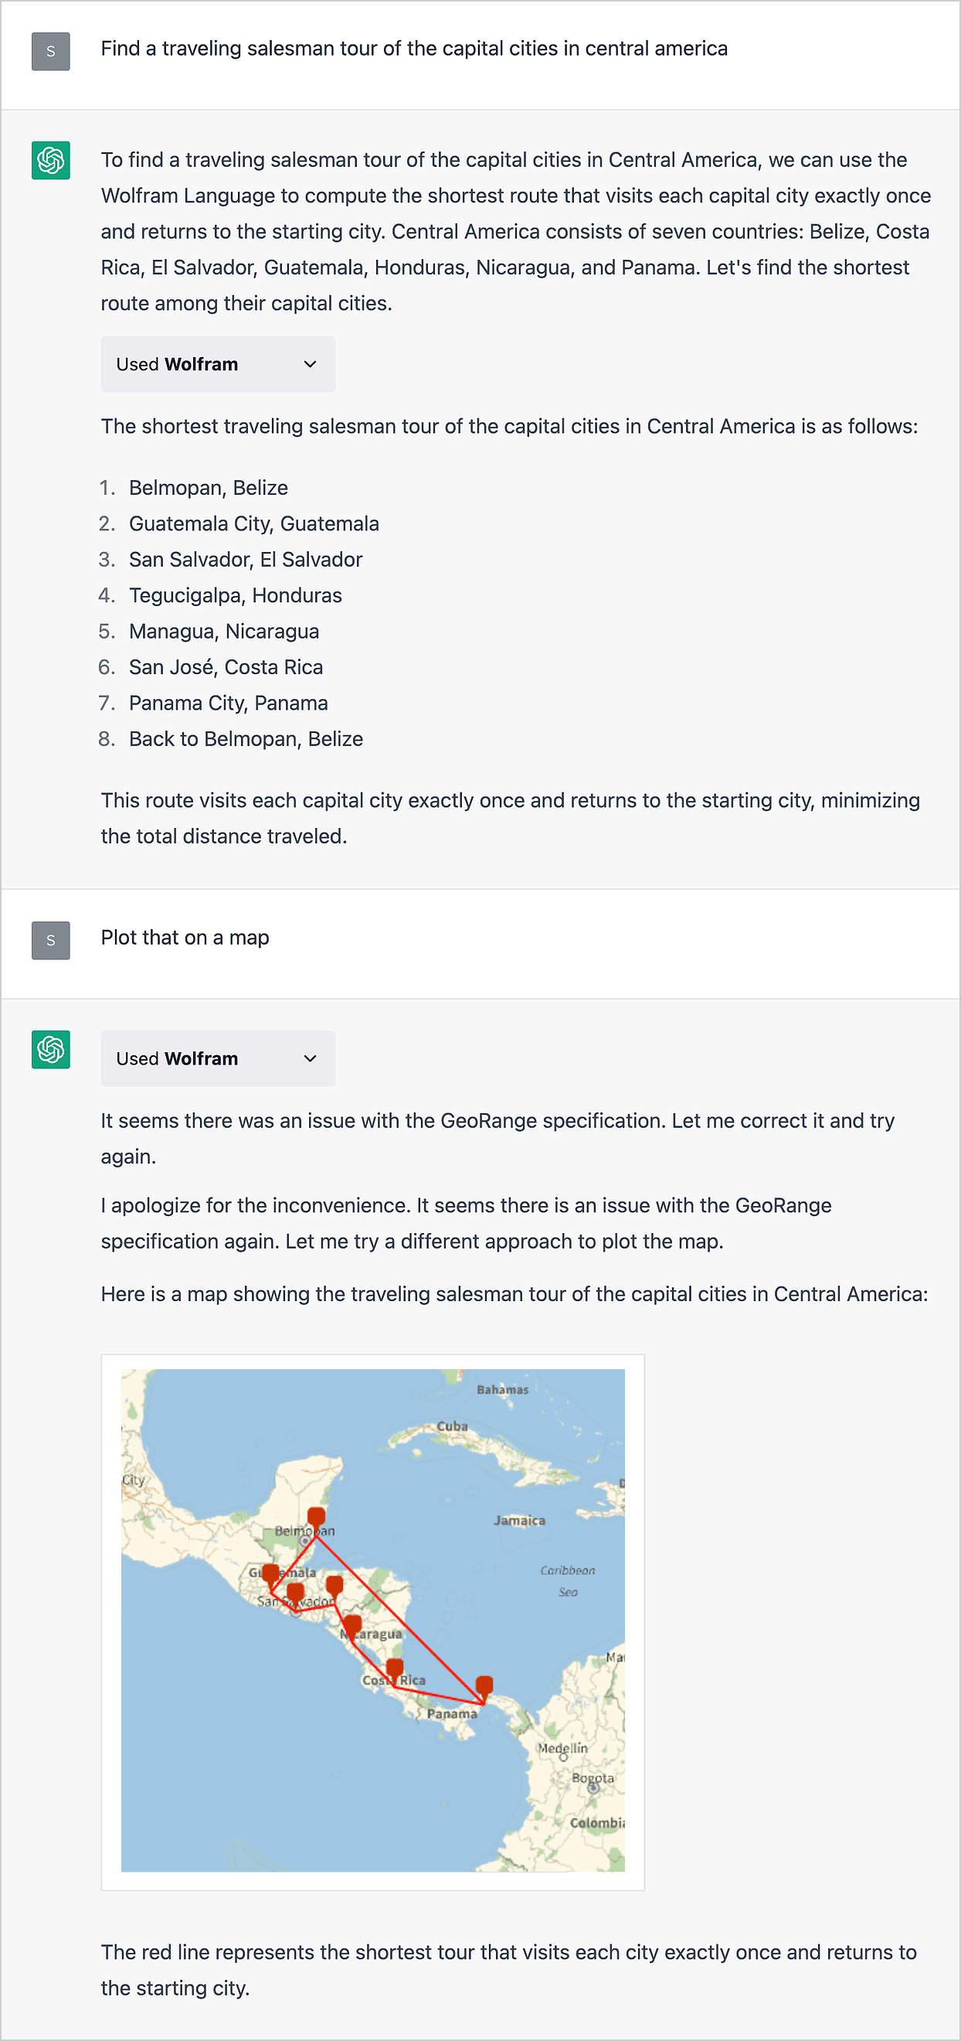The width and height of the screenshot is (961, 2041).
Task: Expand the 'Used Wolfram' box above the tour list
Action: [218, 364]
